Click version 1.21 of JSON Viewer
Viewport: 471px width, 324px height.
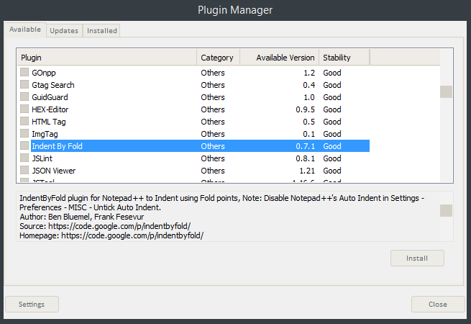307,171
